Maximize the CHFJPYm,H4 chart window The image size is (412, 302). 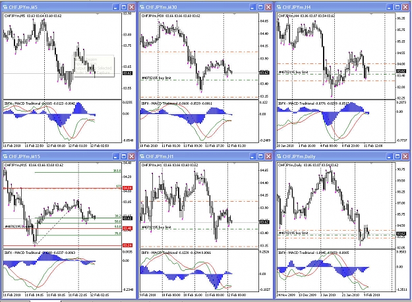pos(397,7)
